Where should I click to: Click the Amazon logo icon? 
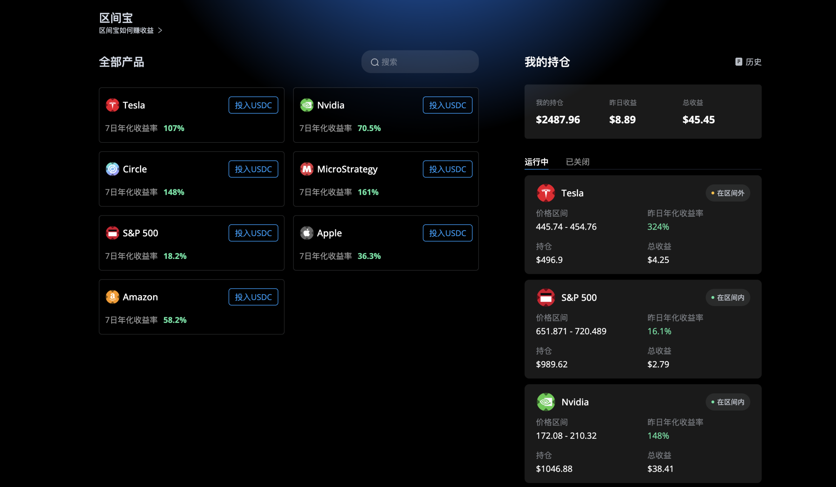click(x=112, y=297)
